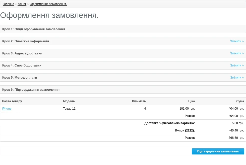The width and height of the screenshot is (246, 165).
Task: Expand Крок 1: Опції оформлення замовлення
Action: click(123, 29)
